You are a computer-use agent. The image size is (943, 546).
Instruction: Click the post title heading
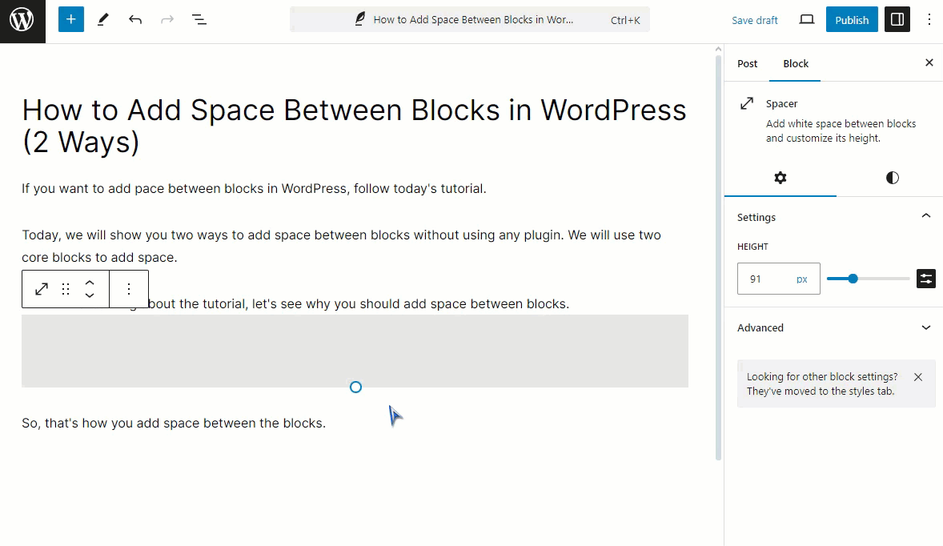[x=355, y=126]
